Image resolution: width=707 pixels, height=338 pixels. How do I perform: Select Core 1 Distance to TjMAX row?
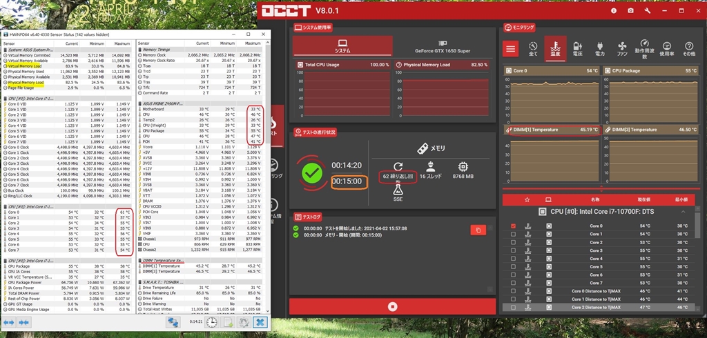[x=599, y=299]
